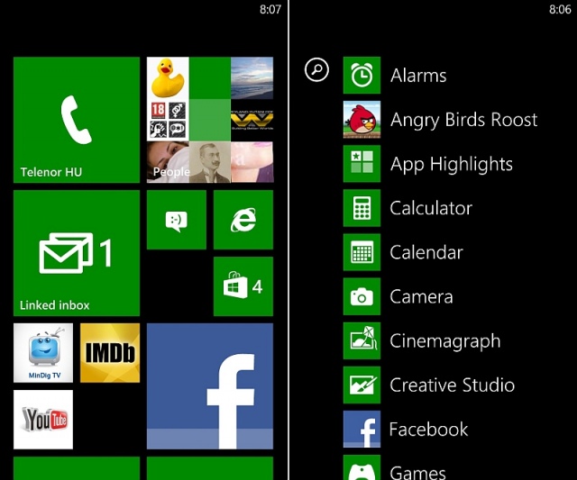Image resolution: width=577 pixels, height=480 pixels.
Task: Select the Calendar label
Action: pyautogui.click(x=426, y=252)
